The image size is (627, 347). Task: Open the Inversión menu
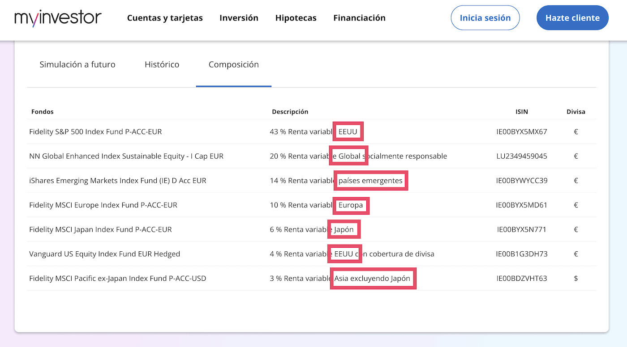pos(239,18)
